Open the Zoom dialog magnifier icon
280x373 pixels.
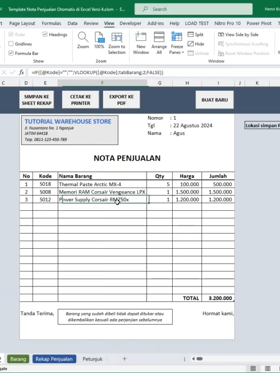click(x=83, y=37)
